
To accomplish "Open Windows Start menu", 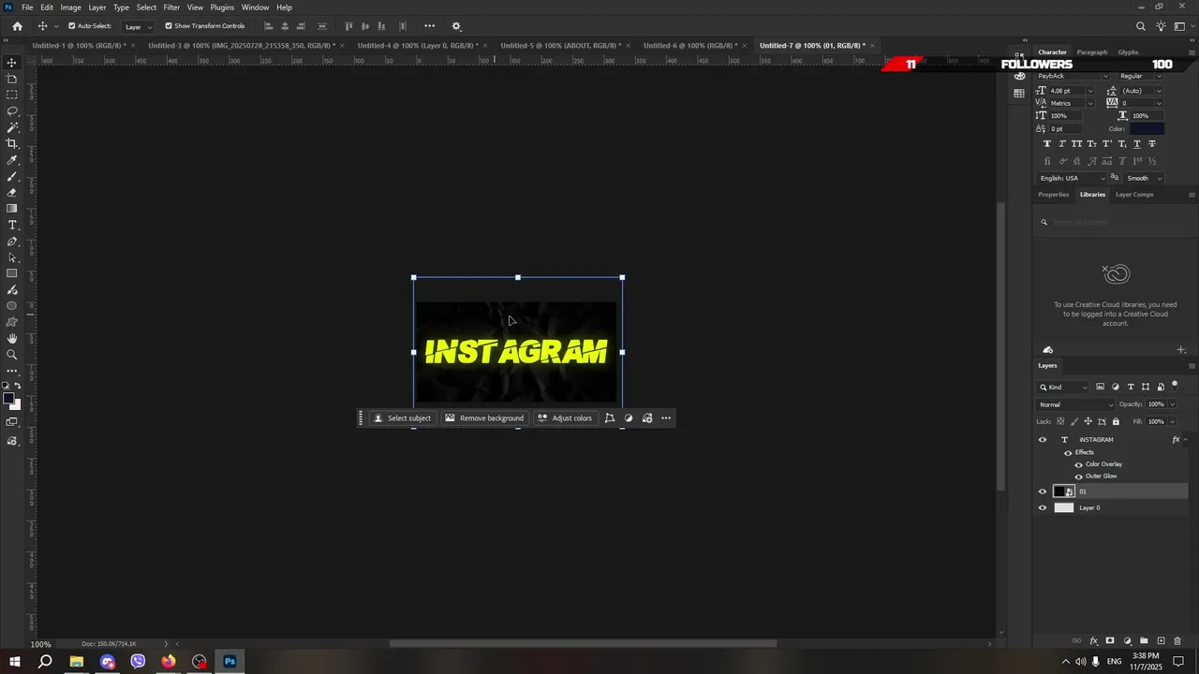I will tap(15, 661).
